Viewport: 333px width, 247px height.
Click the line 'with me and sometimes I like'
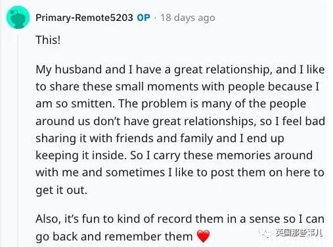point(180,172)
